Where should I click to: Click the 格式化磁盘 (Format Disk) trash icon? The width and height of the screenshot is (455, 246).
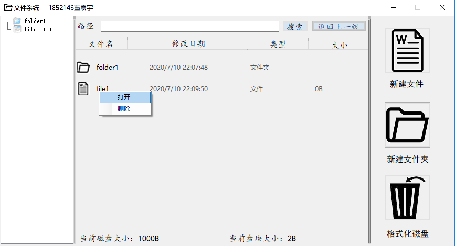[407, 197]
